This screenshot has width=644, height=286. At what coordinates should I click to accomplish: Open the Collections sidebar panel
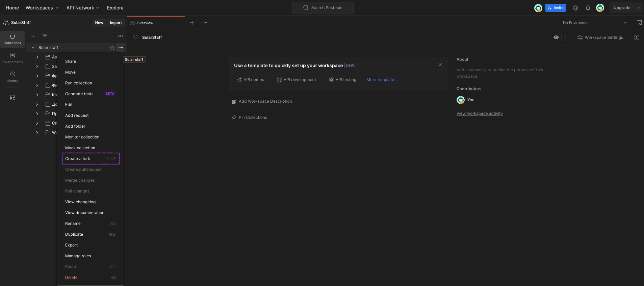coord(12,39)
